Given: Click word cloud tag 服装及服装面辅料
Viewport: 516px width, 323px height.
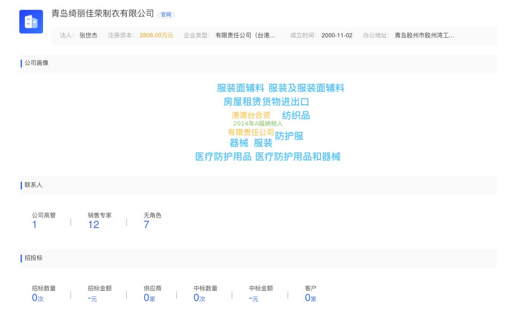Looking at the screenshot, I should point(306,88).
